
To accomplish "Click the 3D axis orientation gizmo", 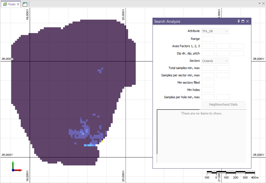I will click(x=16, y=167).
